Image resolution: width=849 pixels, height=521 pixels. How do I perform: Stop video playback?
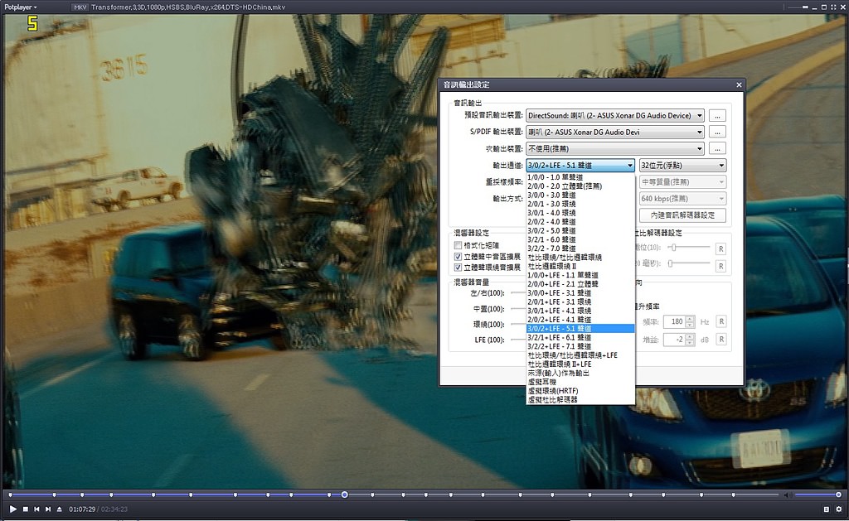pos(26,509)
